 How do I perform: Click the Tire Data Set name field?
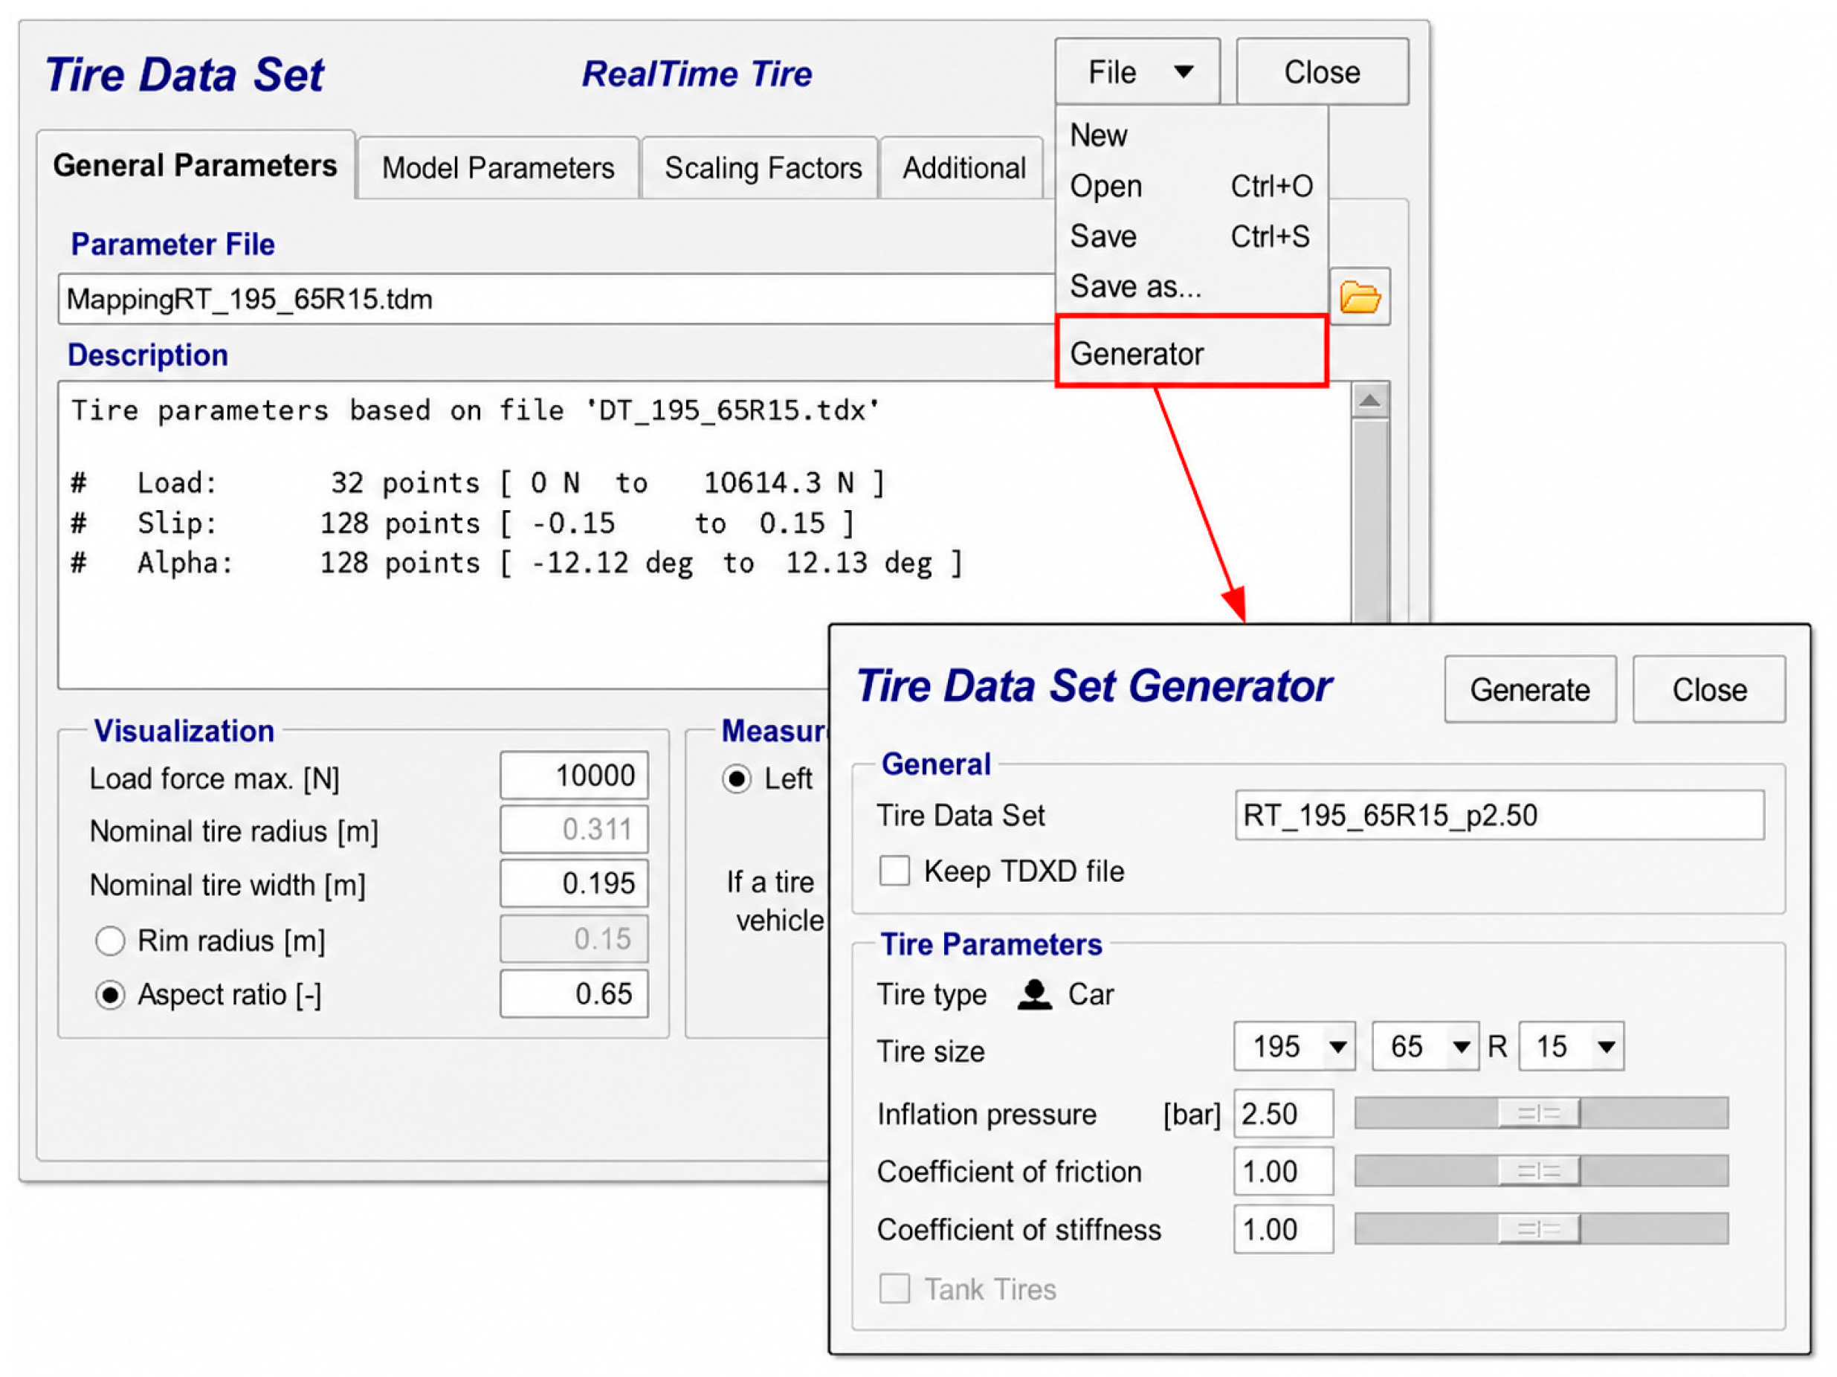1499,816
